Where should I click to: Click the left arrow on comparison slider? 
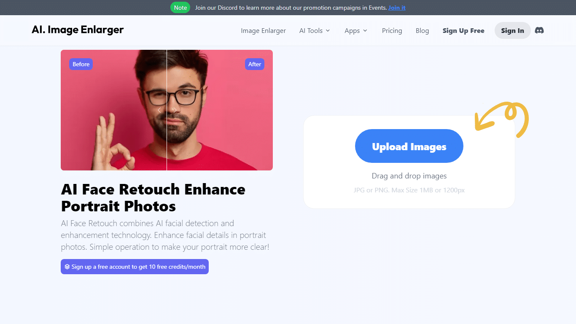(159, 110)
